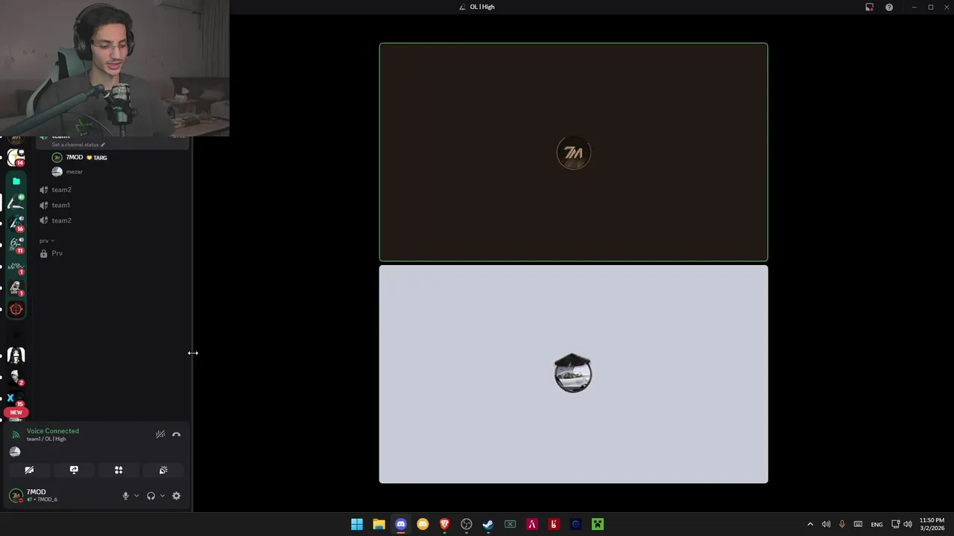This screenshot has height=536, width=954.
Task: Turn on camera in voice panel
Action: pyautogui.click(x=29, y=470)
